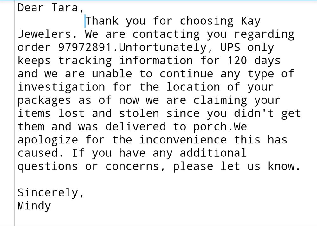This screenshot has width=317, height=226.
Task: Click on the word additional
Action: point(213,153)
